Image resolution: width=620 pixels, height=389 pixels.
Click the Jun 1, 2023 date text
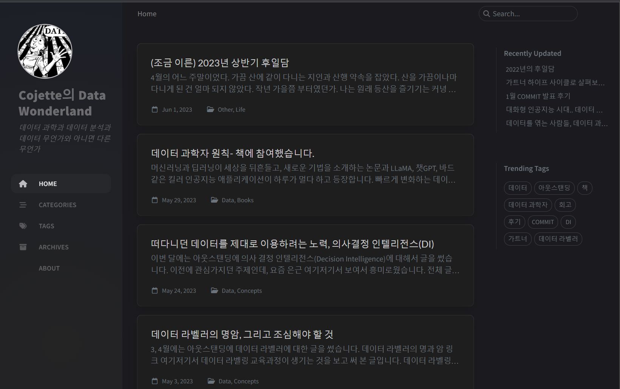pyautogui.click(x=177, y=109)
